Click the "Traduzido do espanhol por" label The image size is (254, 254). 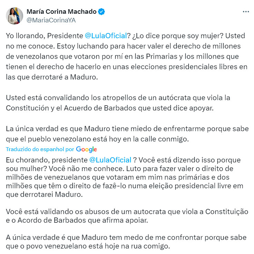click(40, 149)
